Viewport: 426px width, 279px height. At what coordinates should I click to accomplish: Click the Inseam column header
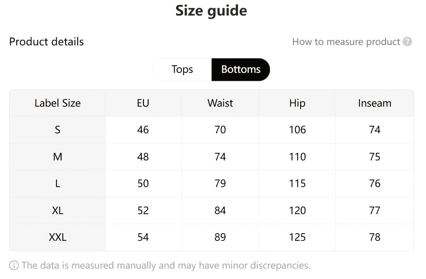(375, 103)
